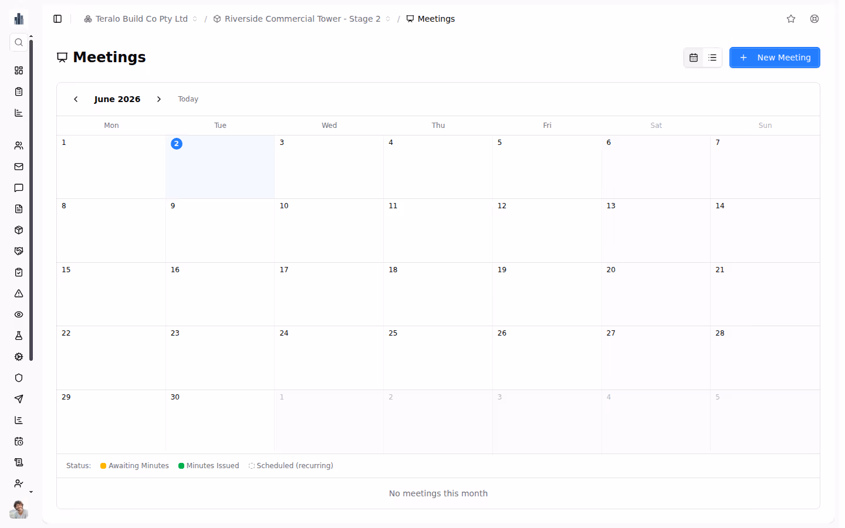Open the gear with play icon in sidebar
The image size is (845, 528).
coord(19,357)
